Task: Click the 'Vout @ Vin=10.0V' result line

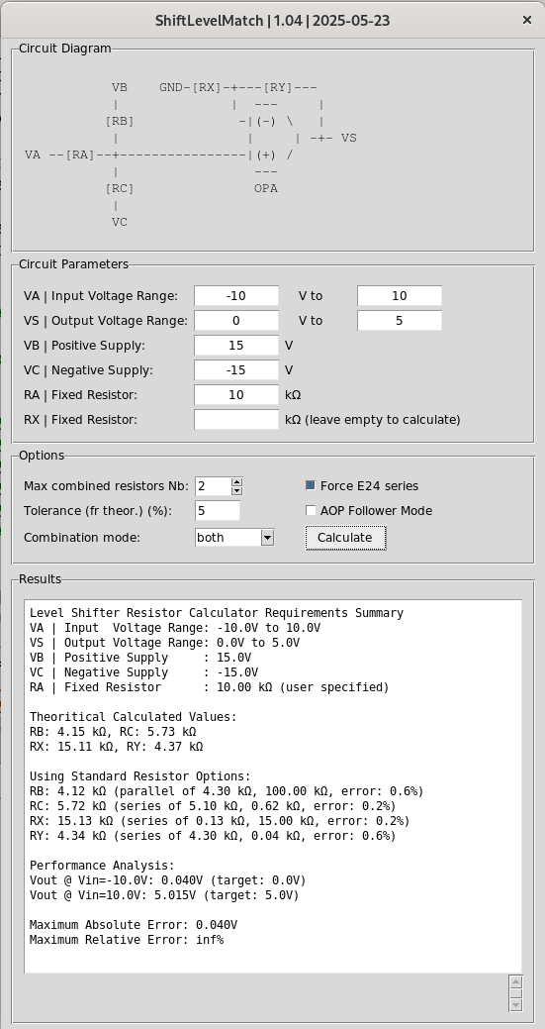Action: 164,895
